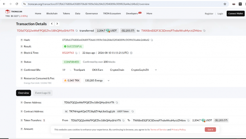Open the Blockchain menu
The image size is (246, 139).
coord(52,14)
